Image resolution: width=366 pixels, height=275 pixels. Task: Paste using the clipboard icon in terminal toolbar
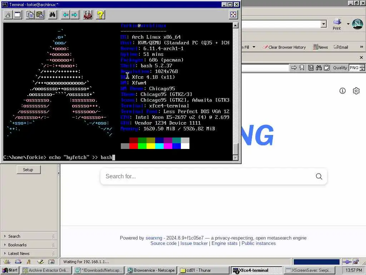pyautogui.click(x=40, y=15)
